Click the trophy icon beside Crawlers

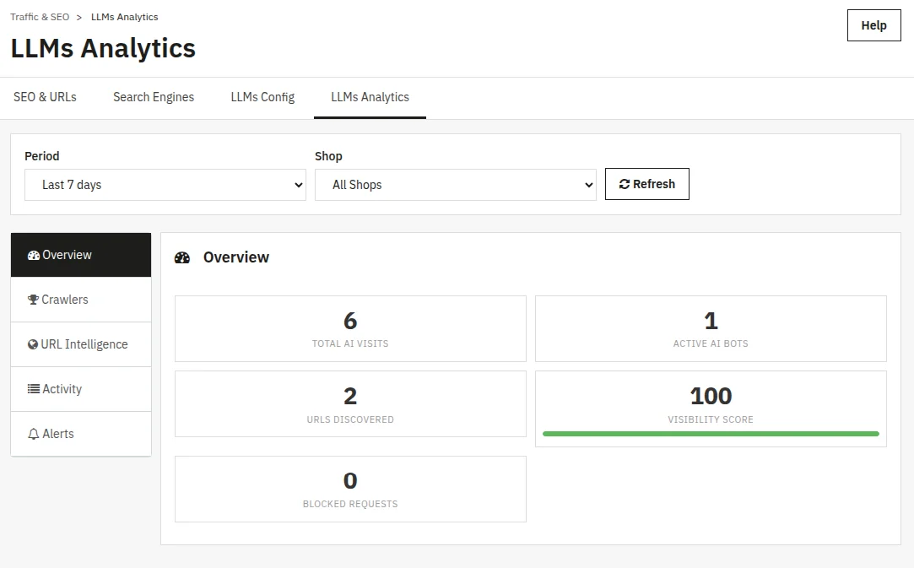tap(33, 300)
